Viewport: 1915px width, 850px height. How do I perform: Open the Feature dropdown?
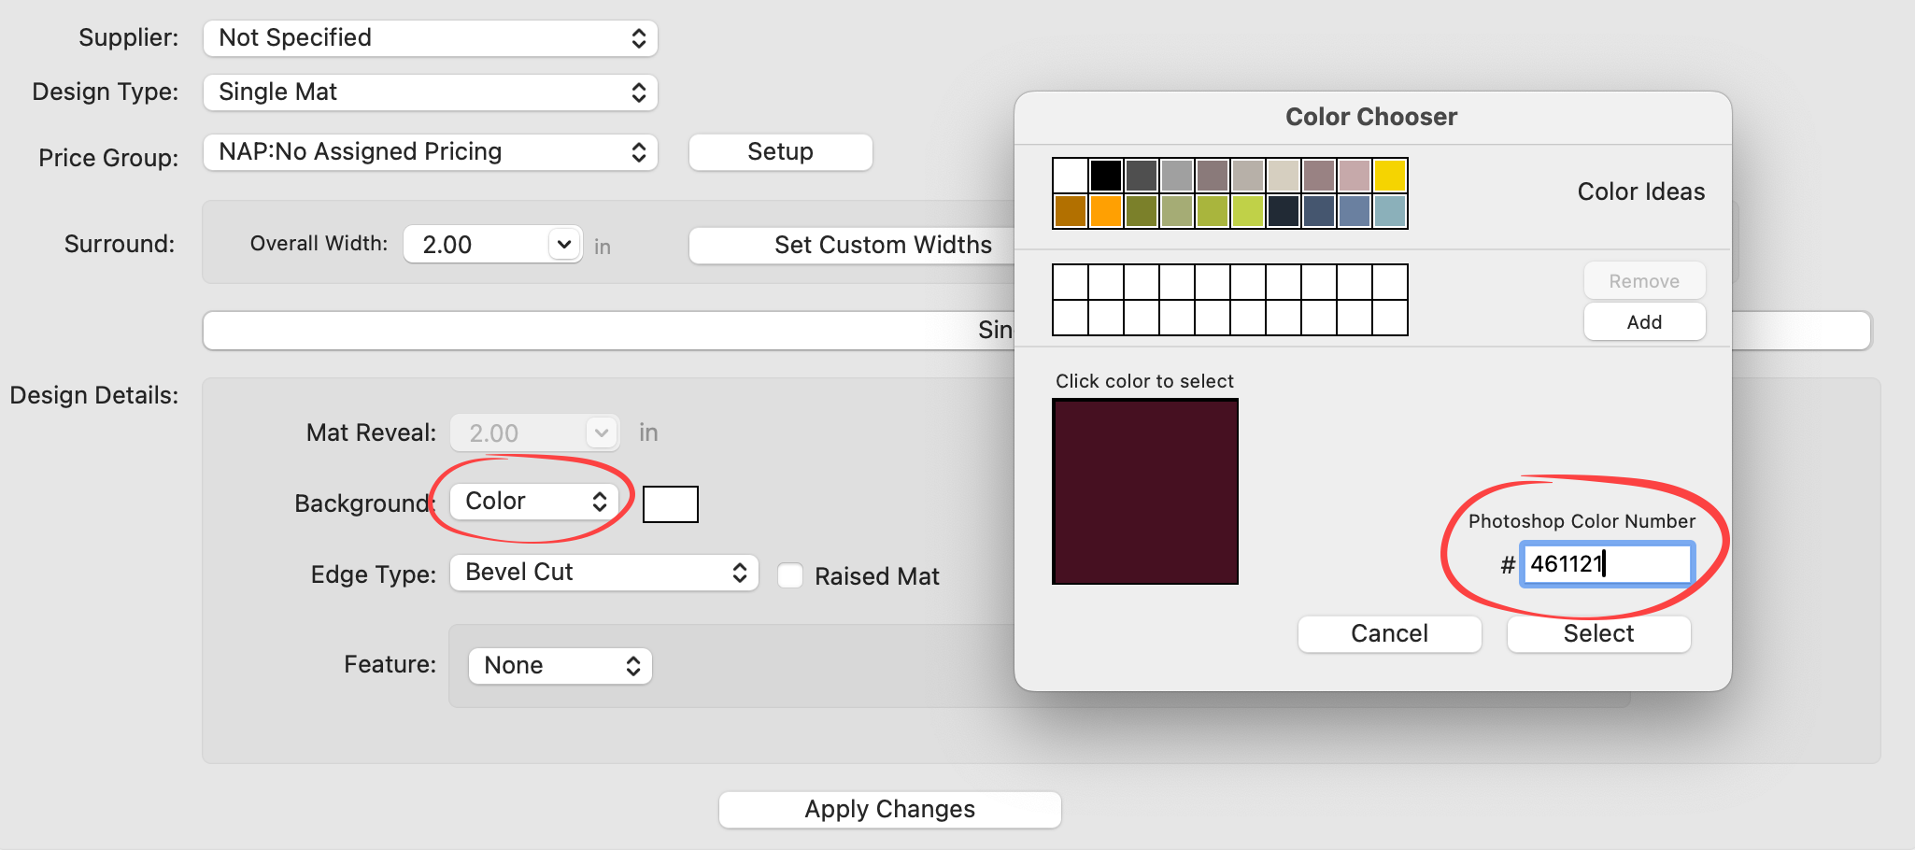pos(560,666)
